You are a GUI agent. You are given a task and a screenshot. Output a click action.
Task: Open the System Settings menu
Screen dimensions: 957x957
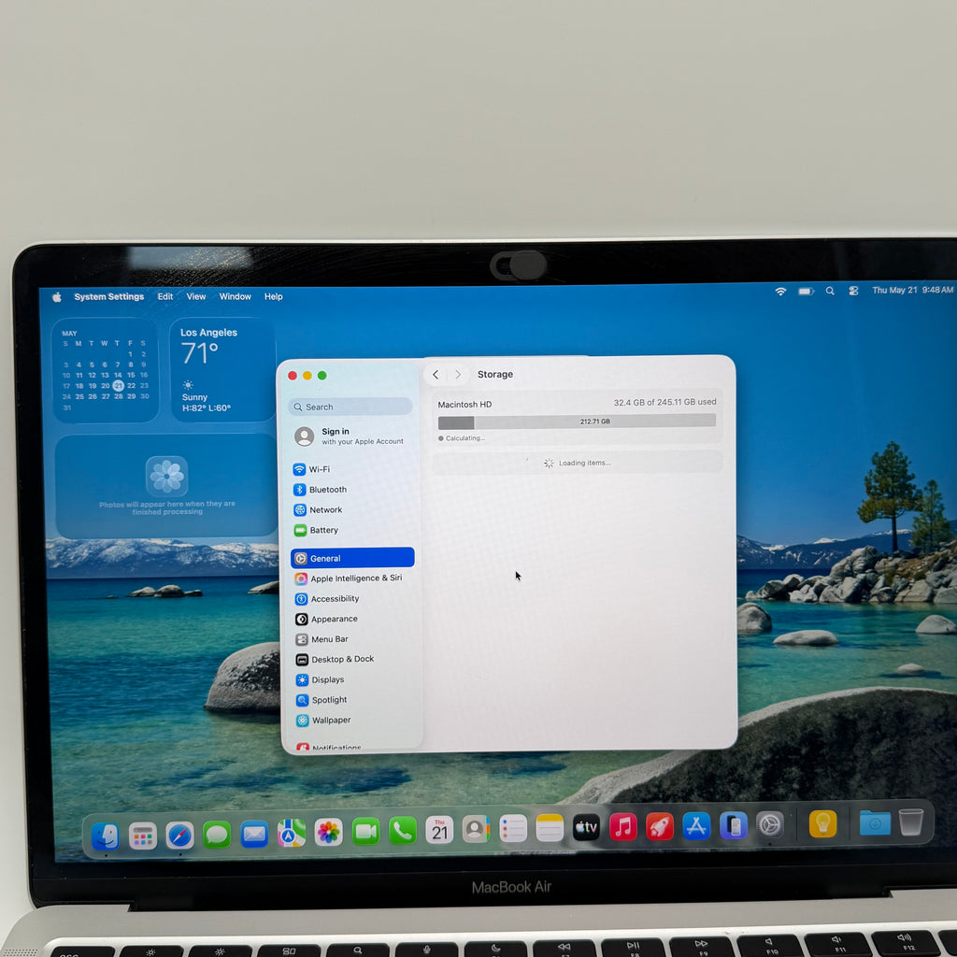point(109,296)
